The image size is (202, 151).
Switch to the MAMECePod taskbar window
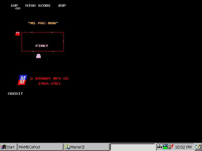[x=40, y=147]
